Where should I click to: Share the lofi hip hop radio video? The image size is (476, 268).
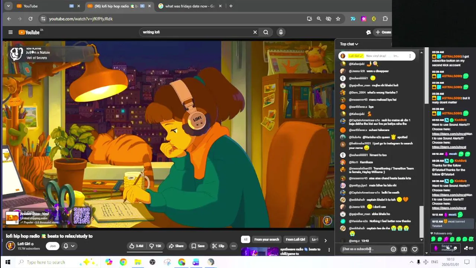[x=176, y=246]
